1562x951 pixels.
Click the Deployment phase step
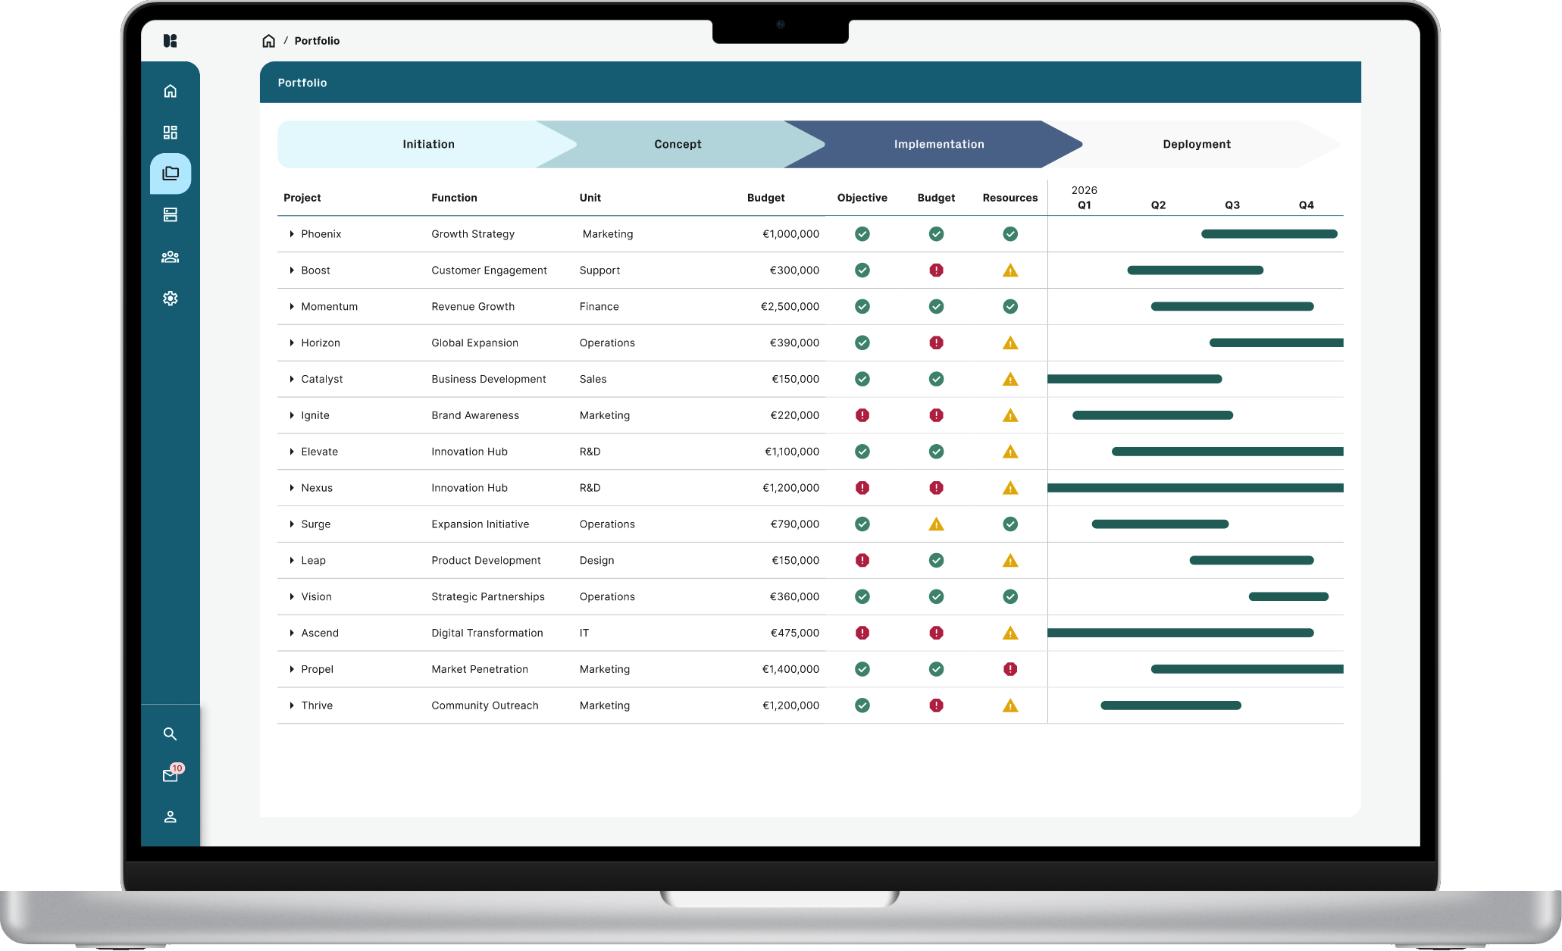pos(1196,144)
